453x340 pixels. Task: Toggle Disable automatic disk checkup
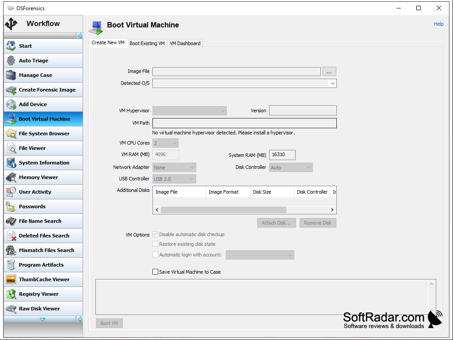click(x=156, y=234)
